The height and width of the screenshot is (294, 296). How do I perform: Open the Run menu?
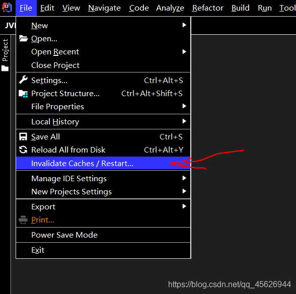pos(265,8)
